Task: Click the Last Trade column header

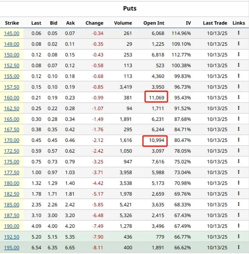Action: pos(215,23)
